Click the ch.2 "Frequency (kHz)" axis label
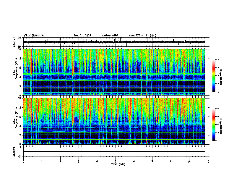 [x=16, y=118]
